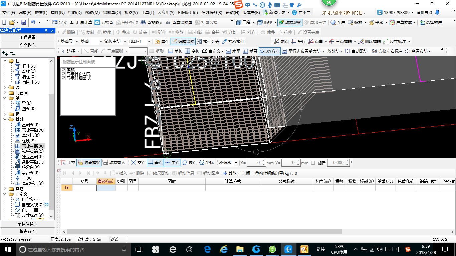Click 交换左右标注 swap annotation tool
456x256 pixels.
[x=387, y=51]
